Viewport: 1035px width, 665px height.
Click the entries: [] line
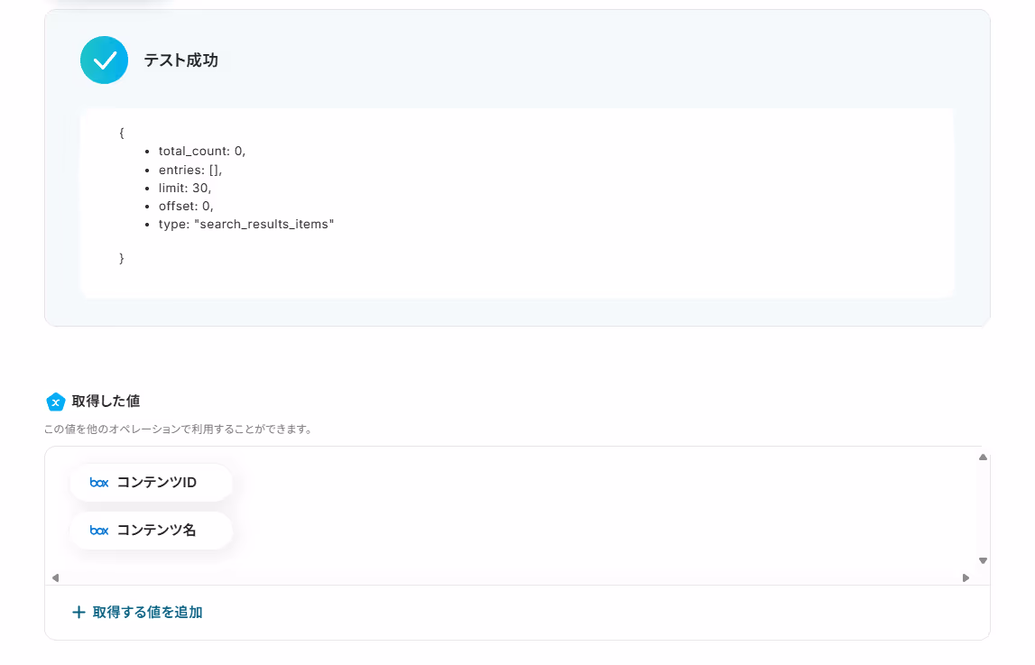pos(190,171)
